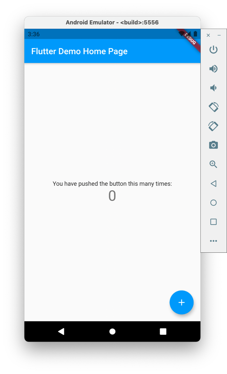Open extended controls via three dots
This screenshot has width=227, height=374.
(213, 241)
